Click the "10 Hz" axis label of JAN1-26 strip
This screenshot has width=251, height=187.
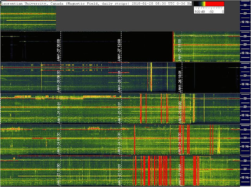[245, 84]
